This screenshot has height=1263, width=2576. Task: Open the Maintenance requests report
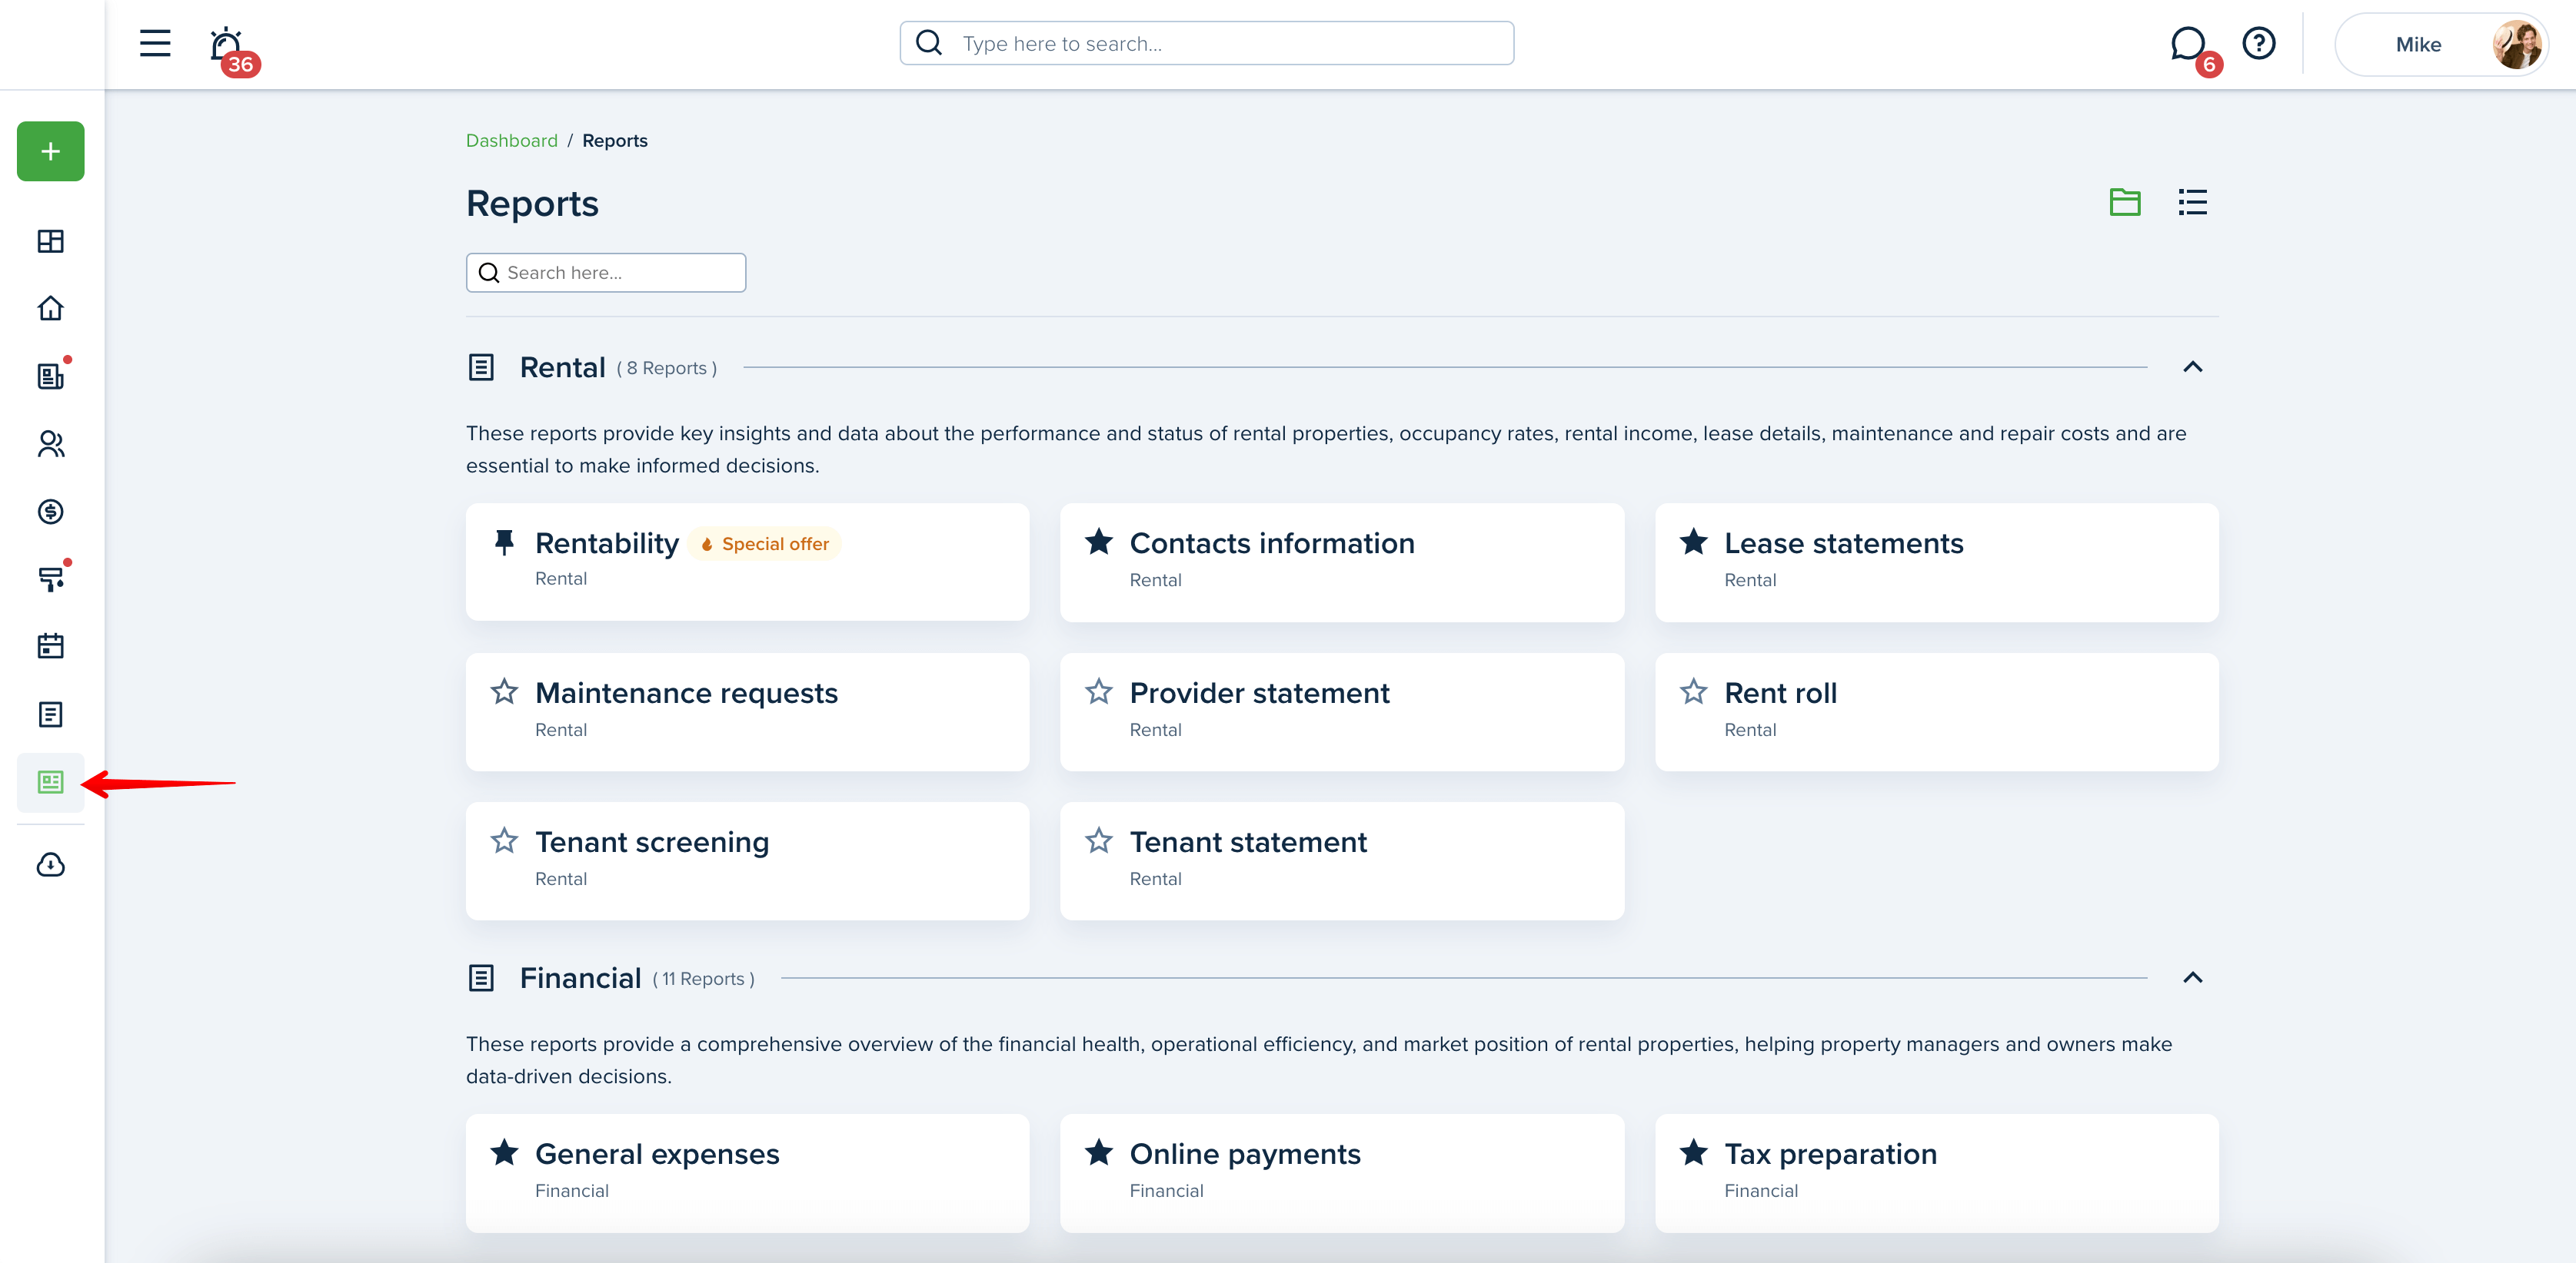(x=747, y=711)
